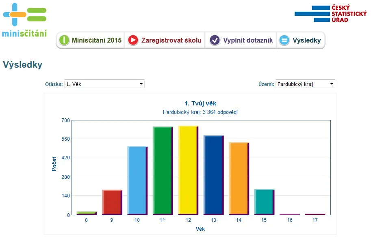Open the Otázka dropdown showing 1. Věk
This screenshot has height=238, width=371.
point(104,84)
